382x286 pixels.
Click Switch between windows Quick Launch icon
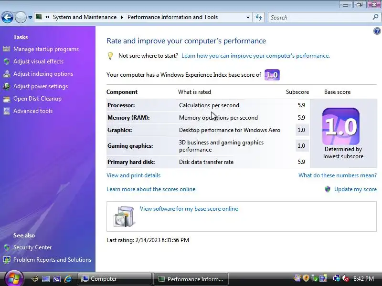point(56,279)
